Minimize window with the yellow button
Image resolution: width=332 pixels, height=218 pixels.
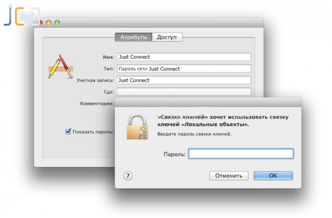(x=49, y=23)
